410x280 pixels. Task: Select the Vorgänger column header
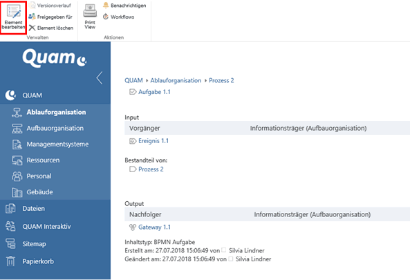[x=145, y=129]
